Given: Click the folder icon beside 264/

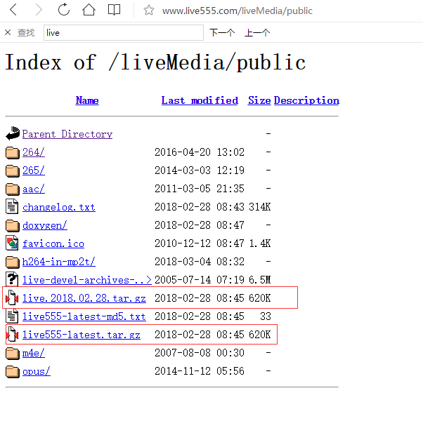Looking at the screenshot, I should (x=13, y=153).
